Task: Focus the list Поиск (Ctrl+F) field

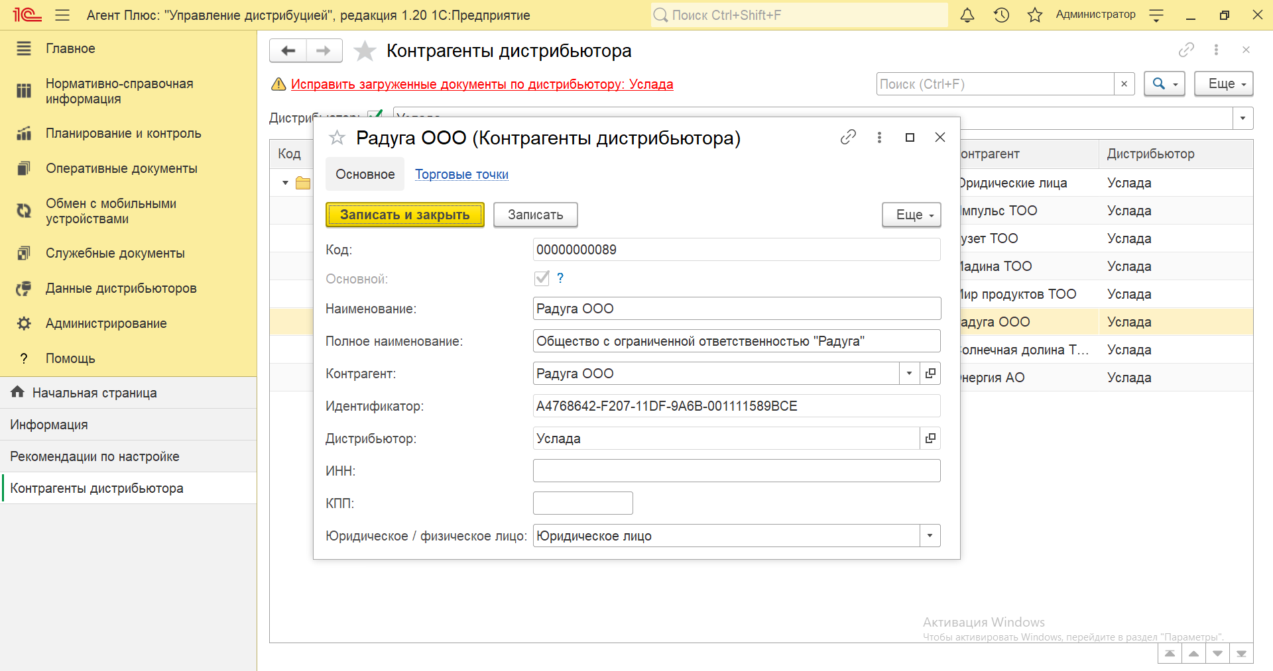Action: [995, 84]
